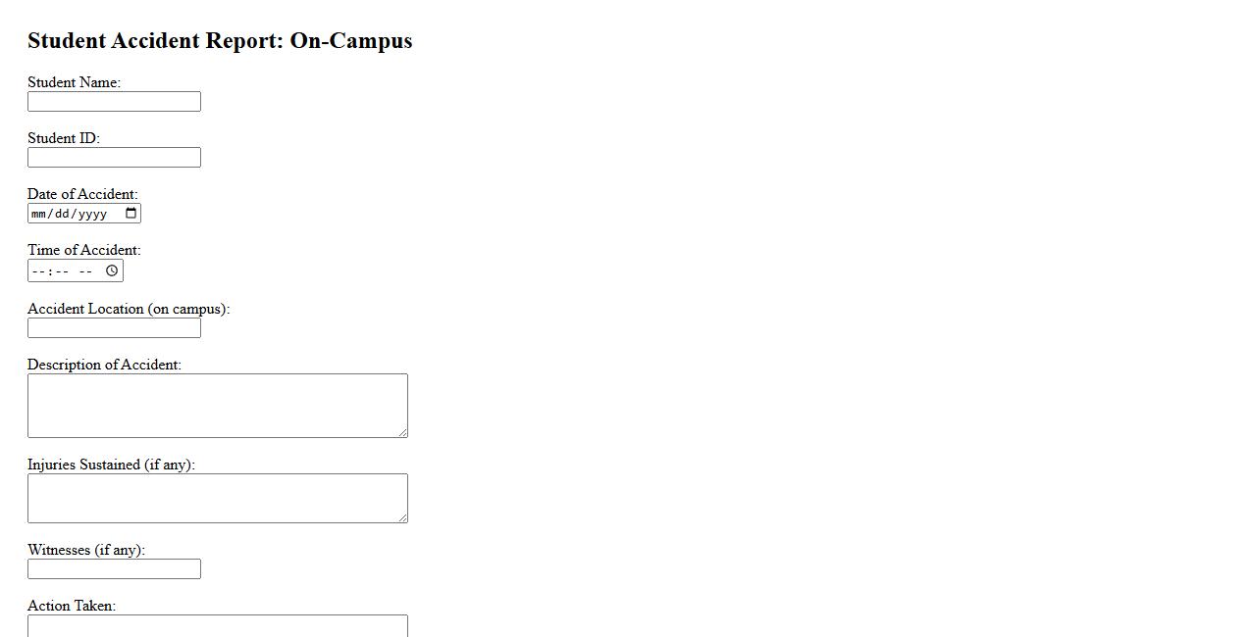Click the "Student Name:" label
The image size is (1254, 637).
pyautogui.click(x=74, y=82)
